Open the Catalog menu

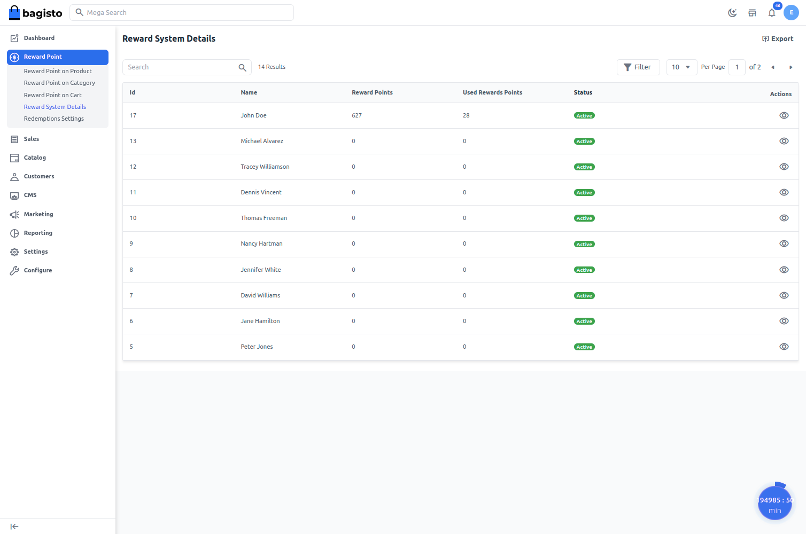pyautogui.click(x=58, y=158)
